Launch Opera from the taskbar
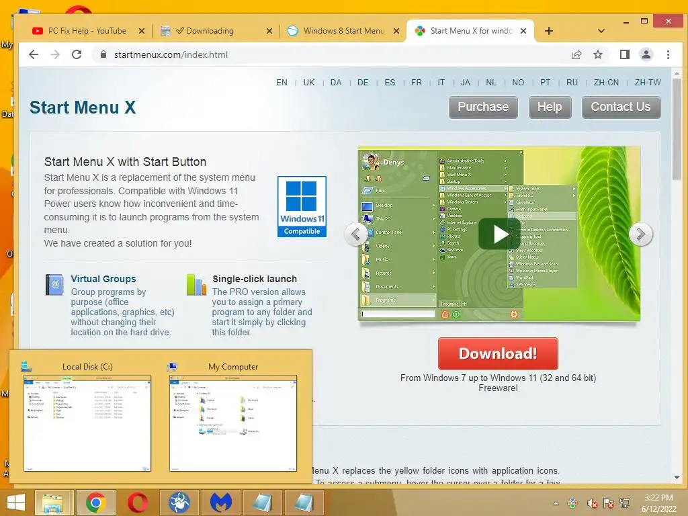The height and width of the screenshot is (516, 688). click(x=137, y=503)
